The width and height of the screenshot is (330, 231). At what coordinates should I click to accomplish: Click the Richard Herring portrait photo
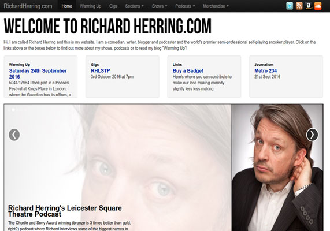point(277,167)
